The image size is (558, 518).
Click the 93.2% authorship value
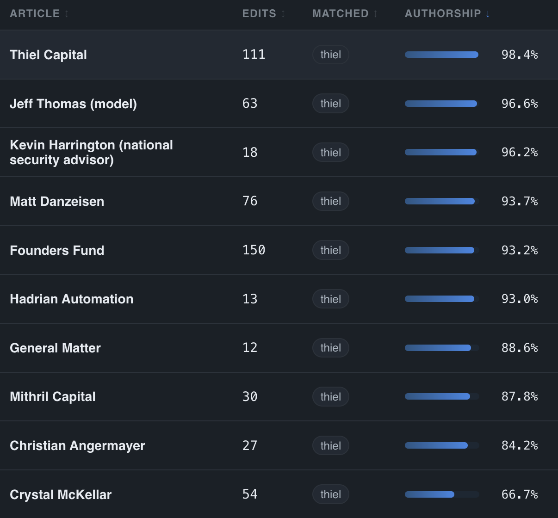pos(520,250)
